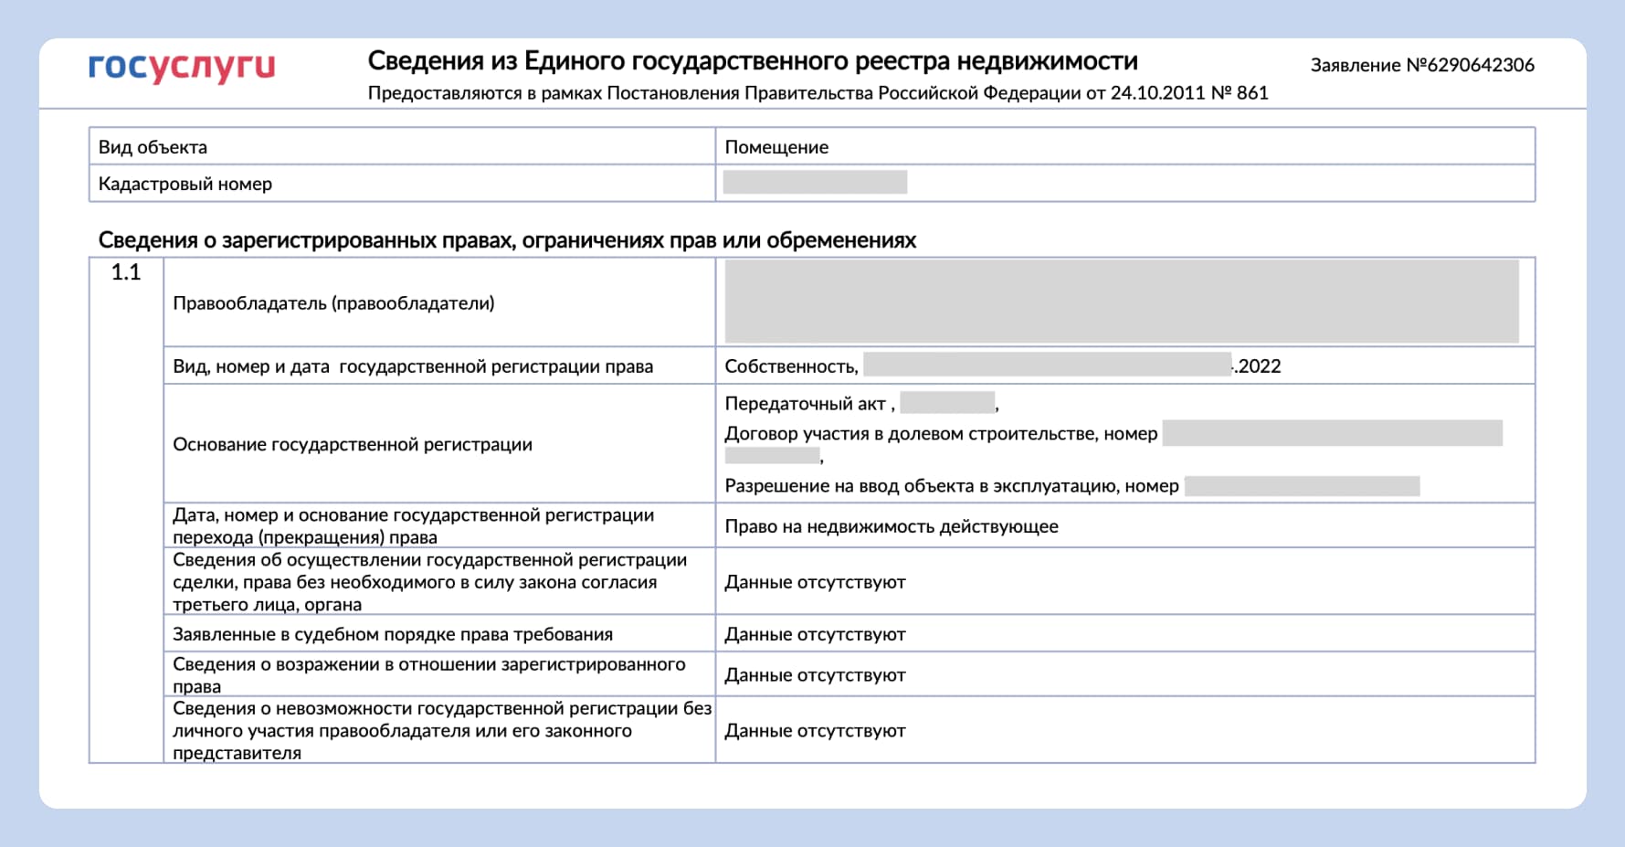Click row 1.1 section number
Screen dimensions: 1625x847
point(123,269)
